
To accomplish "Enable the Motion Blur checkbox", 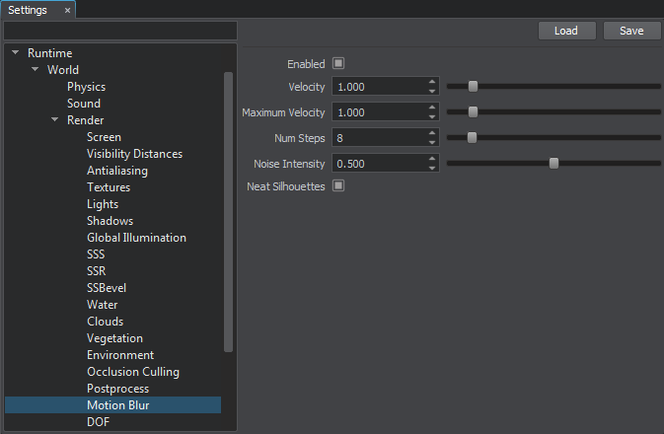I will [338, 64].
